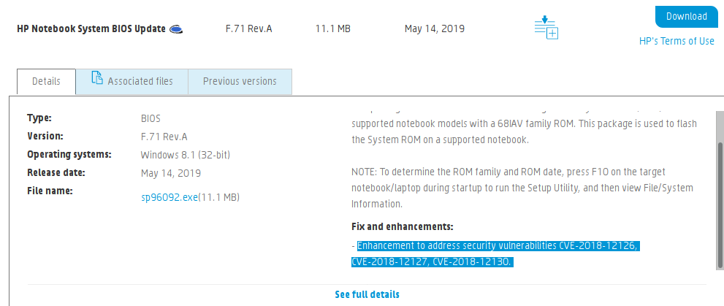Download sp96092.exe file link

pyautogui.click(x=169, y=197)
